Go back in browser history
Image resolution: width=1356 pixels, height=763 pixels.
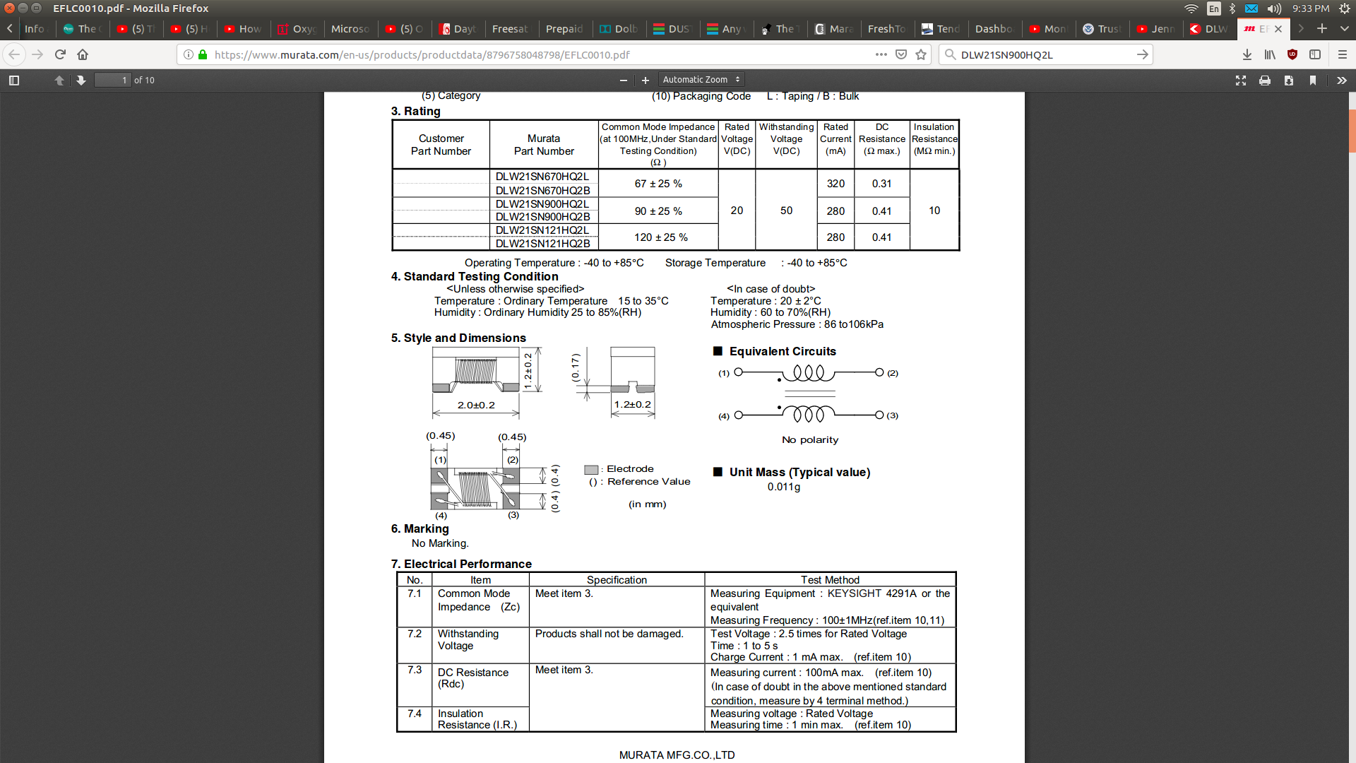14,54
